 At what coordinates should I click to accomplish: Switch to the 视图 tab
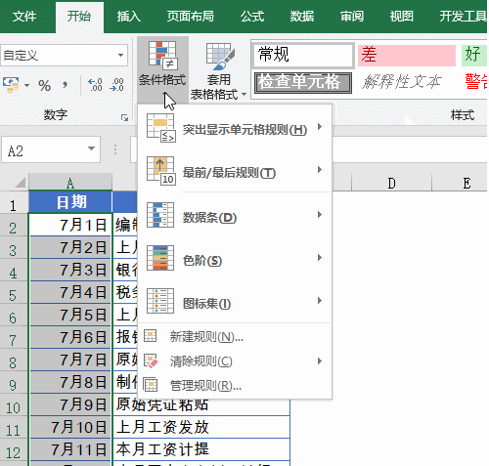click(x=401, y=17)
